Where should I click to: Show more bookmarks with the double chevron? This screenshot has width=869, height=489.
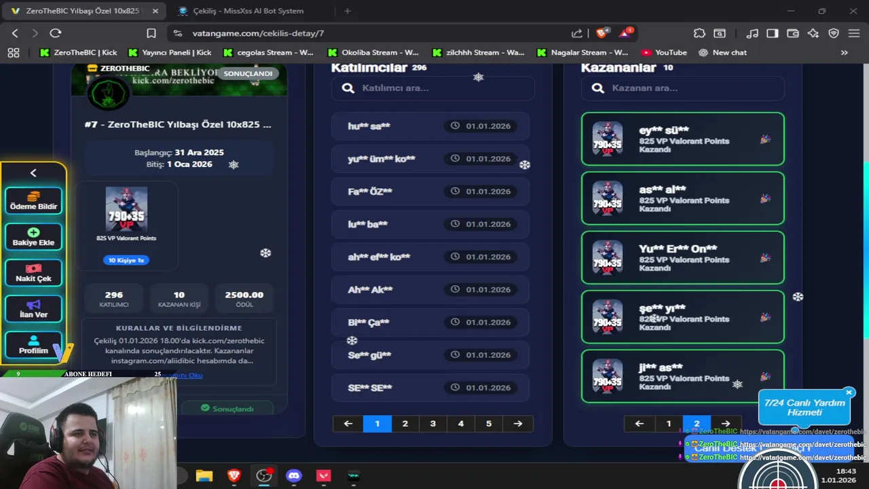pyautogui.click(x=844, y=52)
